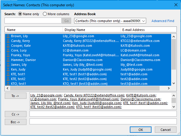Click the contact icon beside Core, Lucy
Screen dimensions: 181x136
tap(8, 50)
